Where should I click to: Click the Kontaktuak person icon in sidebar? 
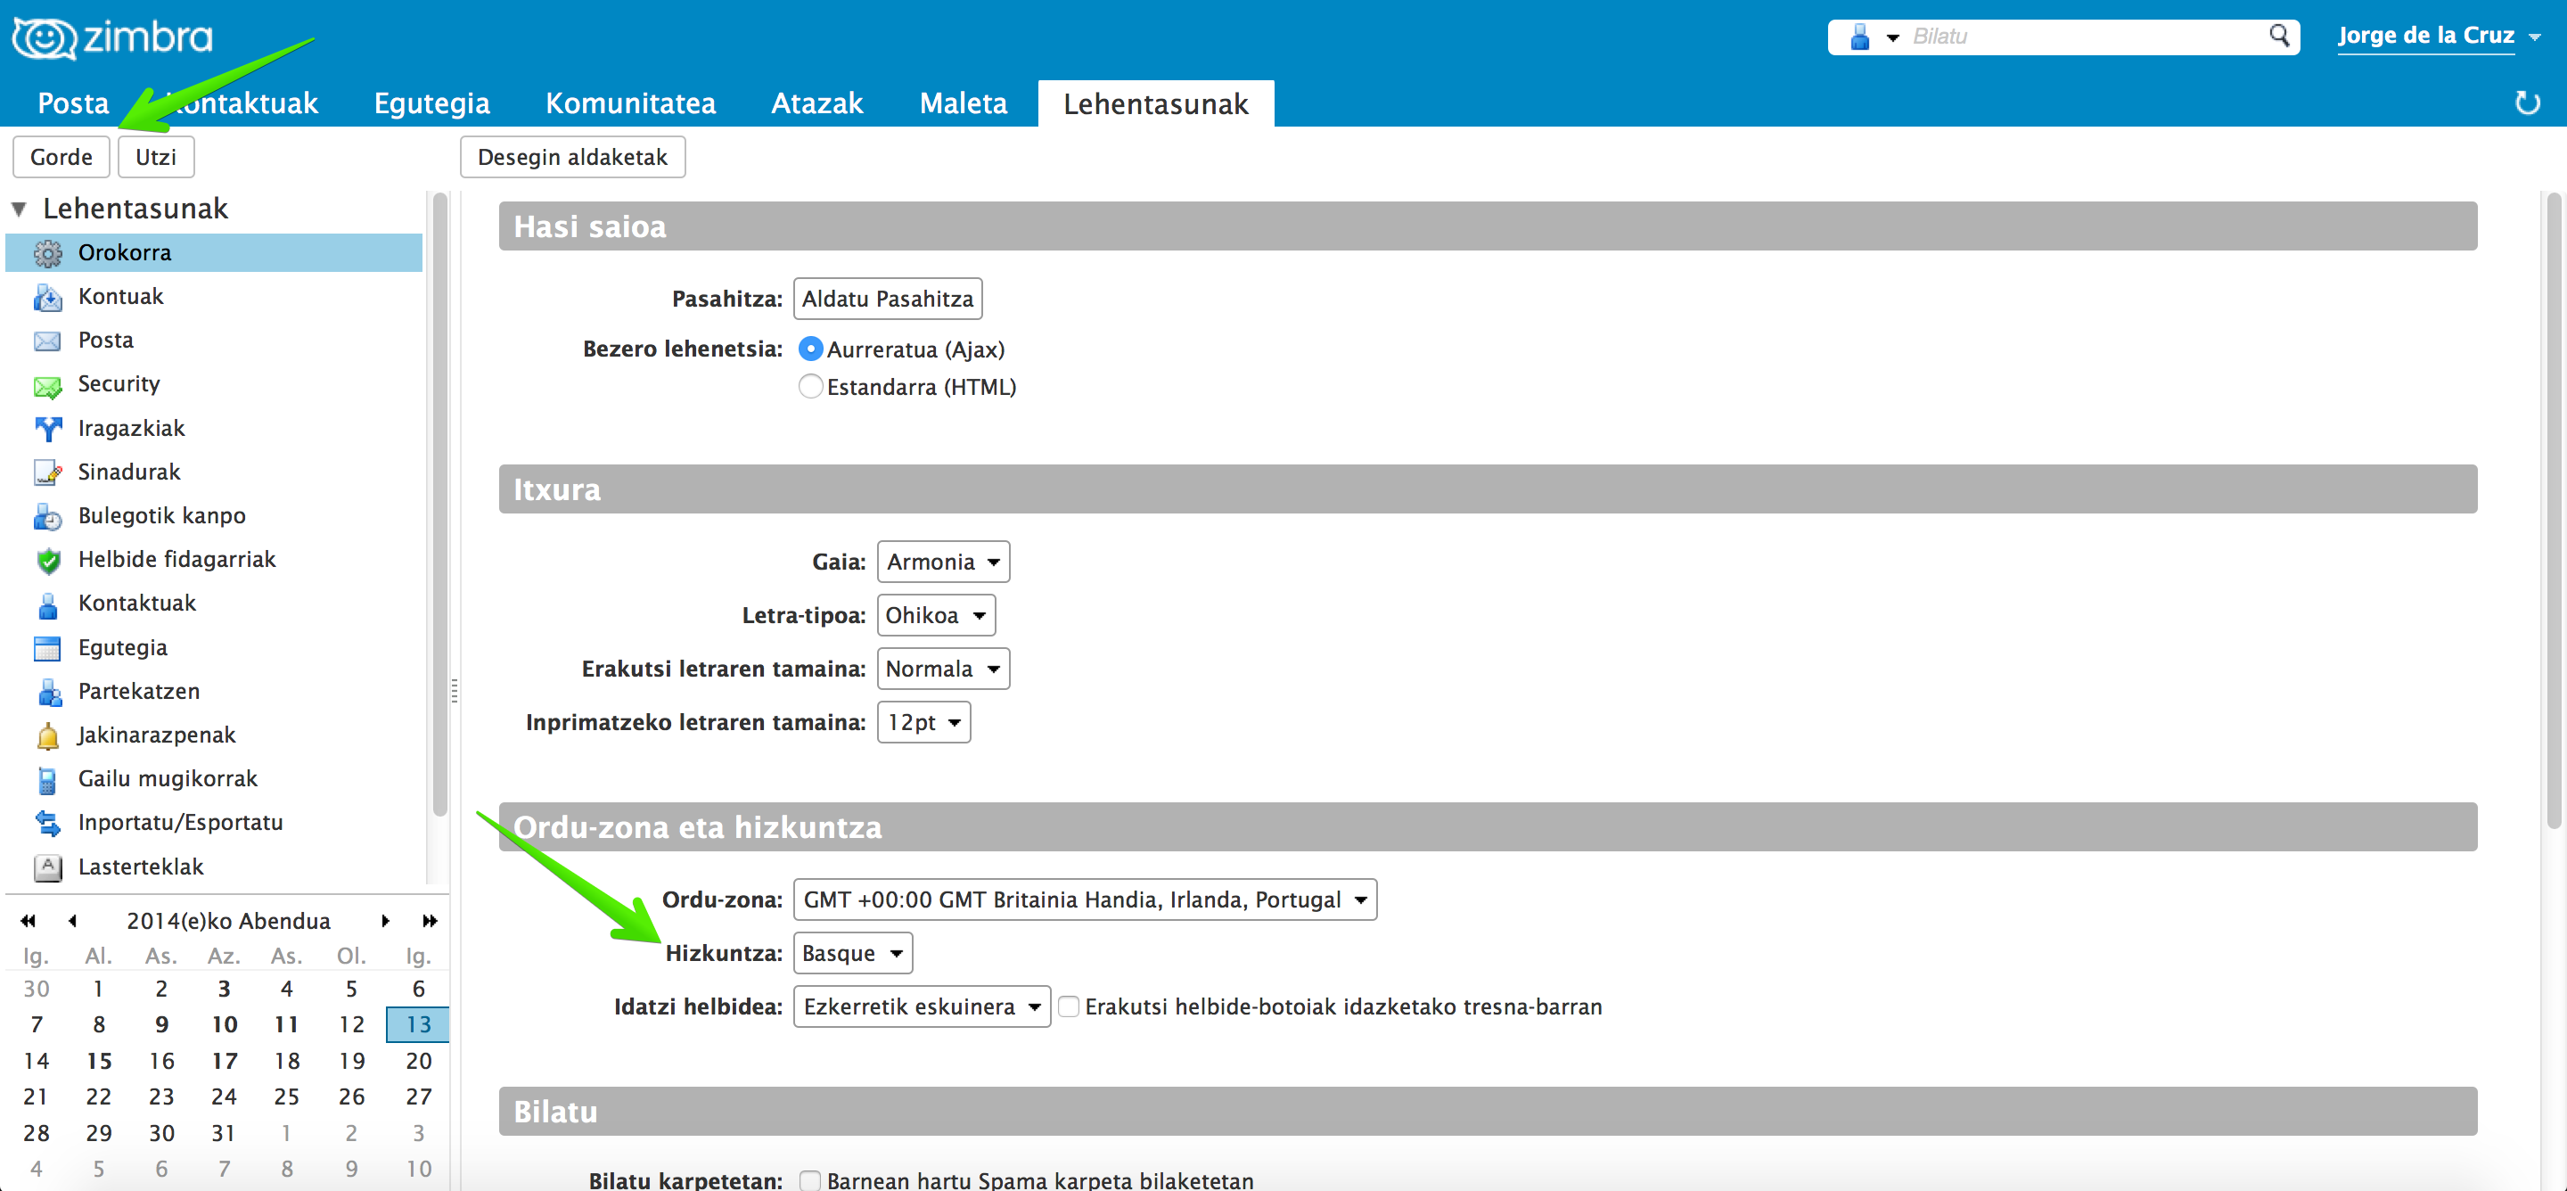48,604
